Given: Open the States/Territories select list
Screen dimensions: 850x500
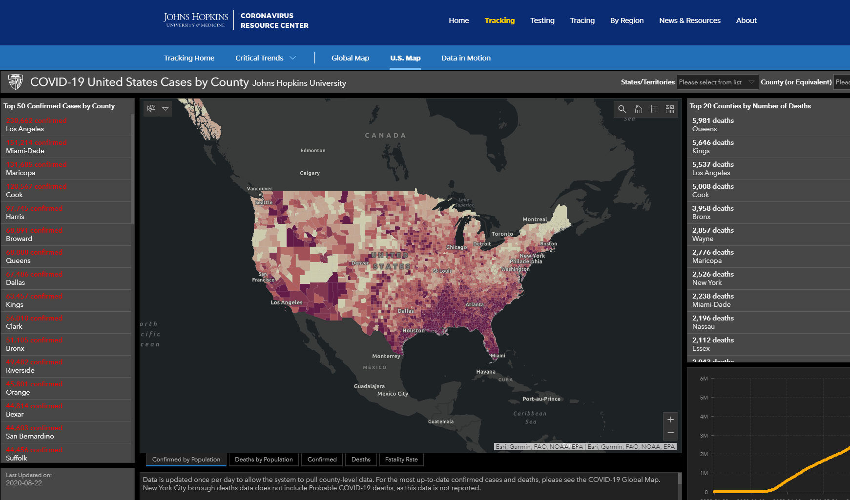Looking at the screenshot, I should (717, 82).
